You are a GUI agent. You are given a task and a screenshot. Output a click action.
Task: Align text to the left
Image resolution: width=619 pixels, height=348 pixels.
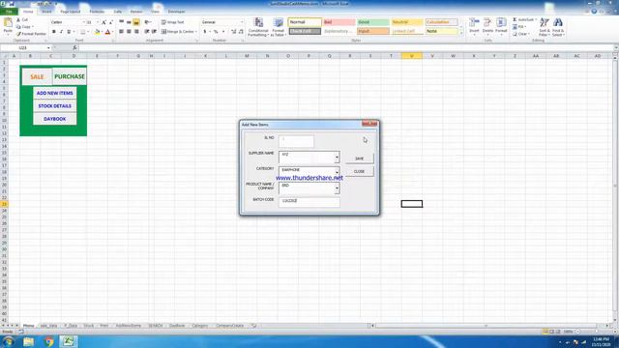click(x=122, y=32)
